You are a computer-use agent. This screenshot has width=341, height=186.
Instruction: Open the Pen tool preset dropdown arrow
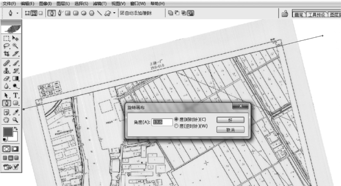18,13
